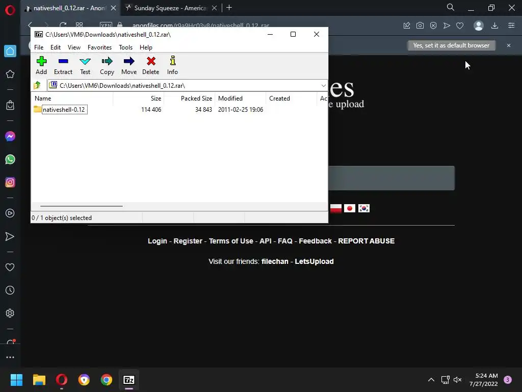Viewport: 522px width, 392px height.
Task: Open Opera easy setup menu icon
Action: [511, 26]
